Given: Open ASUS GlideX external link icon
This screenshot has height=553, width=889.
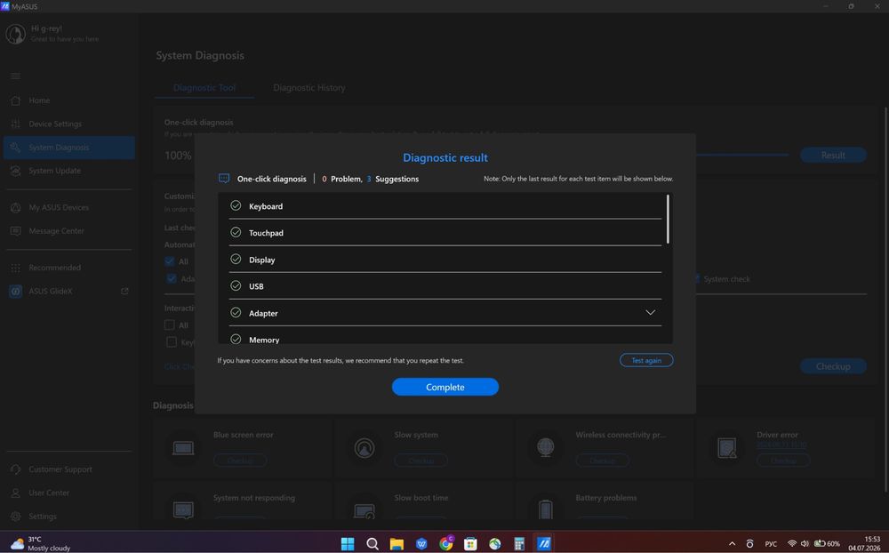Looking at the screenshot, I should 124,291.
